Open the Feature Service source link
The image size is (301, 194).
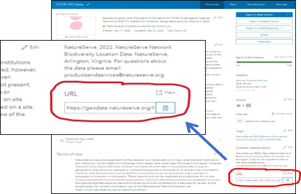(257, 80)
